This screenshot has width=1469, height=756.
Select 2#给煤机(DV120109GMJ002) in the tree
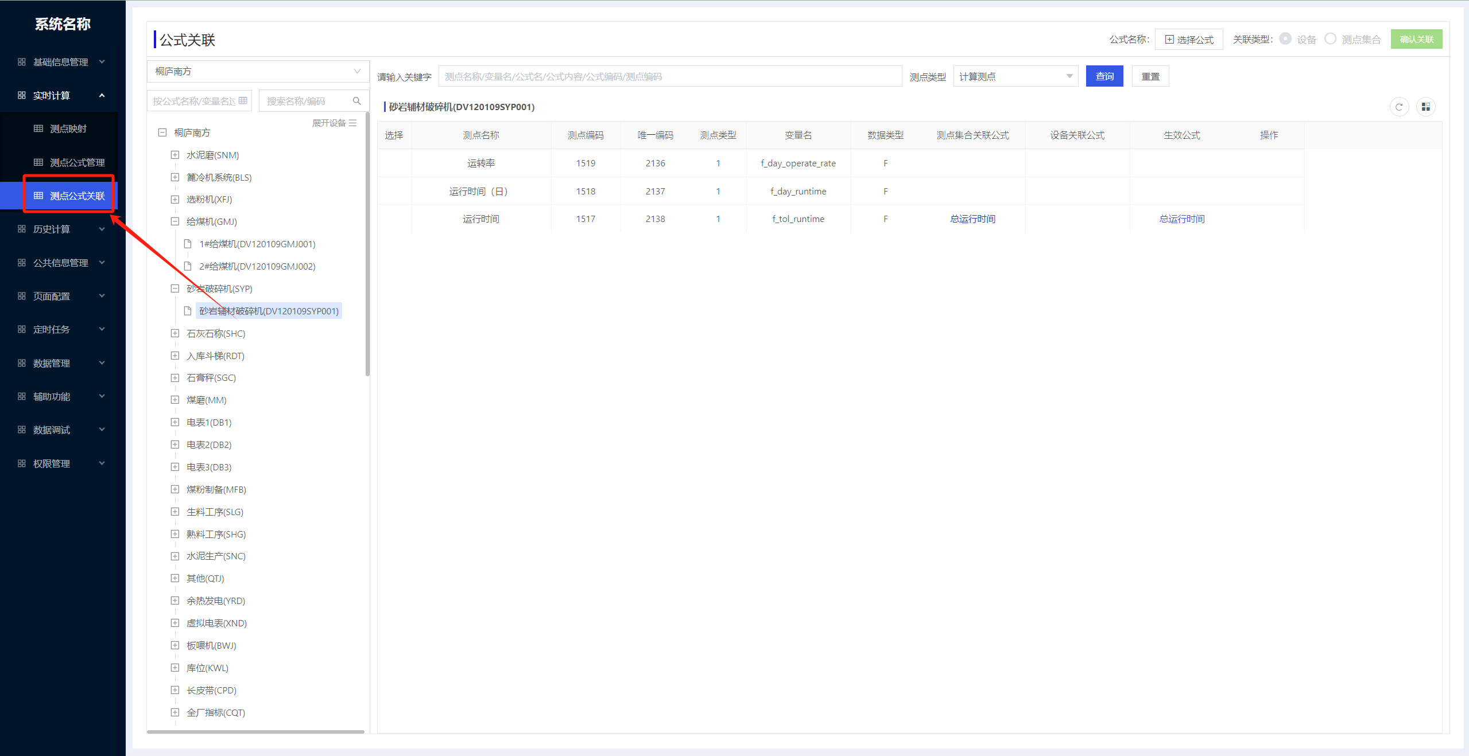tap(257, 266)
